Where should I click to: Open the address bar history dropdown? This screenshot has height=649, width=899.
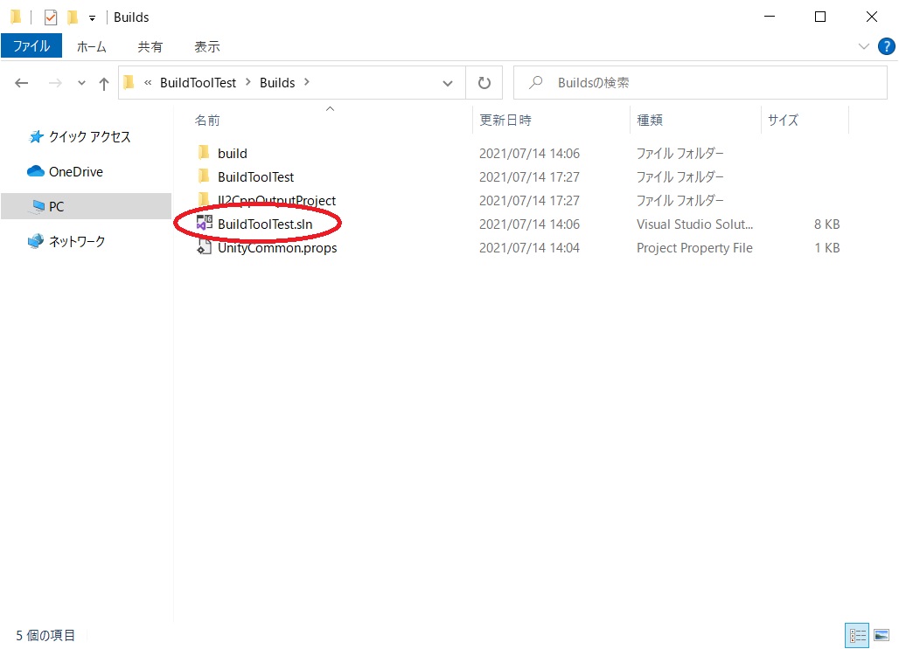(x=448, y=83)
